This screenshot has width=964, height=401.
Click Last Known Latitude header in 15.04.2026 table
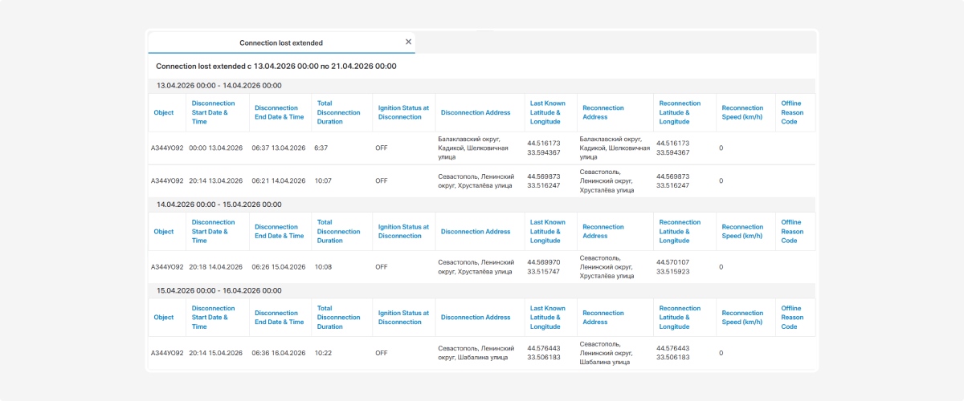point(548,318)
